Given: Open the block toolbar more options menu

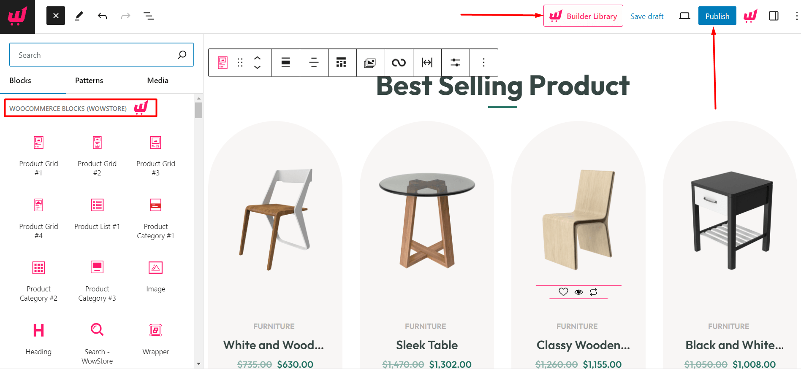Looking at the screenshot, I should [483, 62].
